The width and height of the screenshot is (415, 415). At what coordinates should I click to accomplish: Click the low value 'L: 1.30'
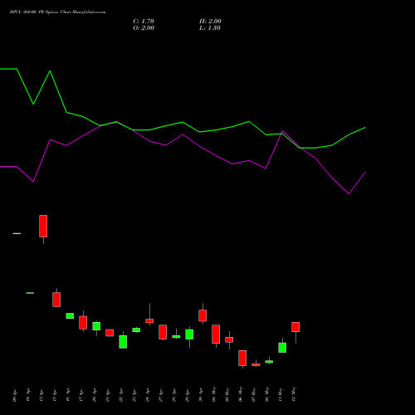pos(210,28)
